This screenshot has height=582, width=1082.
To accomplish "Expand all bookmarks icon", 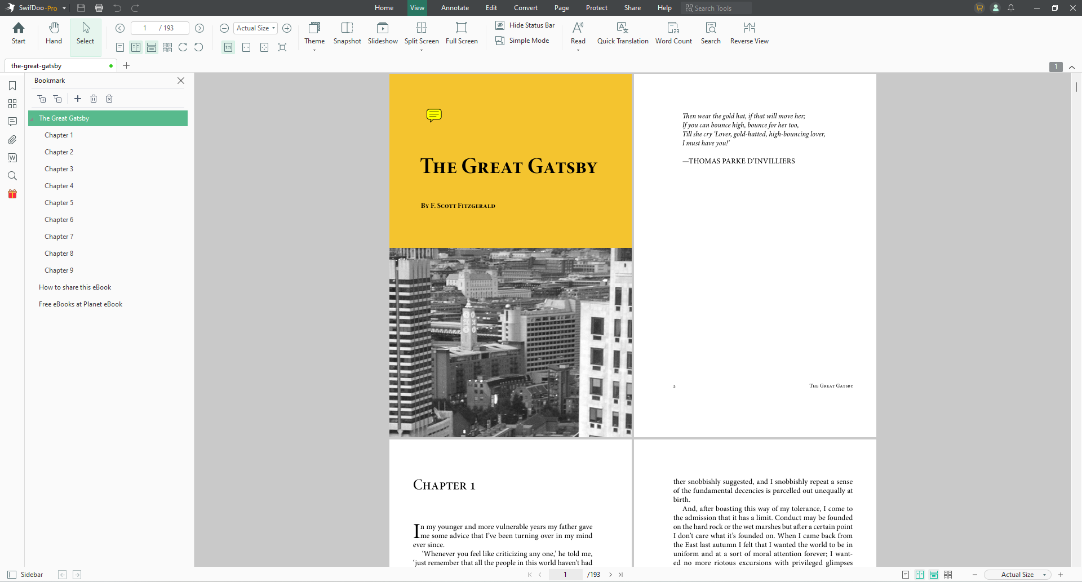I will (x=42, y=99).
